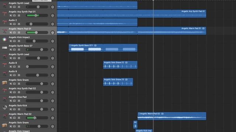Mute the Audio 8 track

click(x=11, y=67)
